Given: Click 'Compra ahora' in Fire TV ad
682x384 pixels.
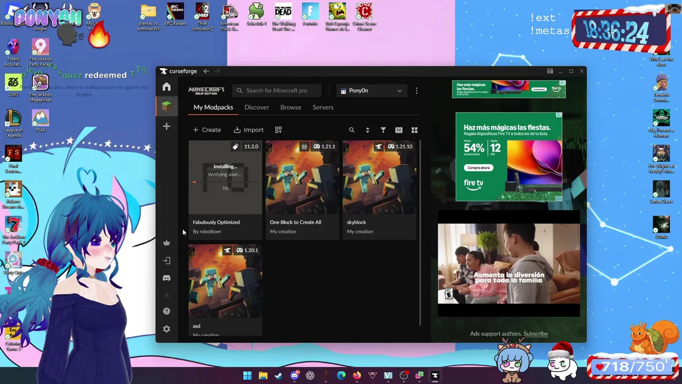Looking at the screenshot, I should (x=478, y=167).
